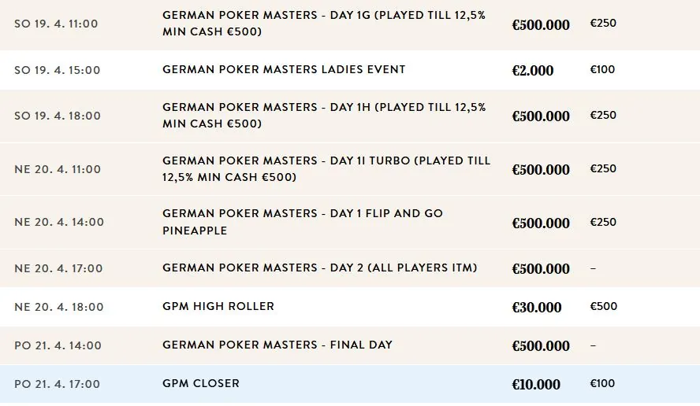Click date PO 21. 4. 14:00
The image size is (700, 406).
[58, 345]
